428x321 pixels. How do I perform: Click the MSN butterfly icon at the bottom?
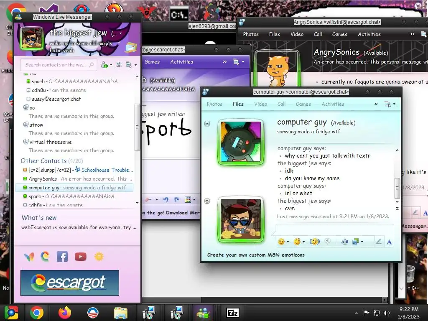[29, 257]
